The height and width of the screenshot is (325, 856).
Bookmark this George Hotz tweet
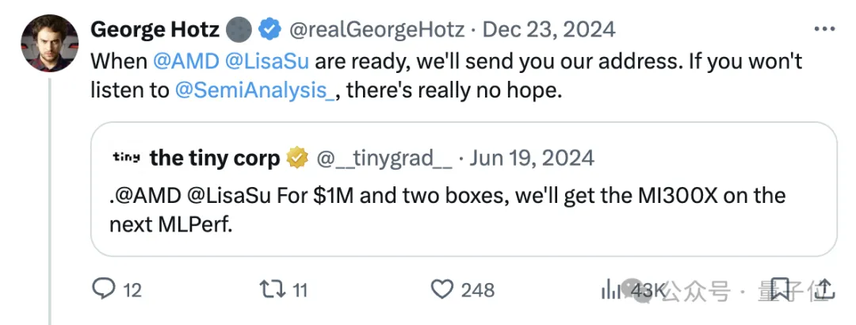pyautogui.click(x=779, y=289)
